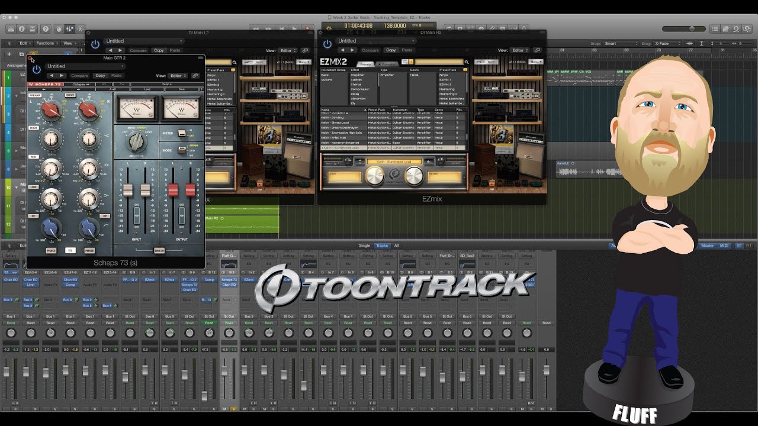Image resolution: width=758 pixels, height=426 pixels.
Task: Open the View menu in the Tracks area
Action: tap(69, 43)
